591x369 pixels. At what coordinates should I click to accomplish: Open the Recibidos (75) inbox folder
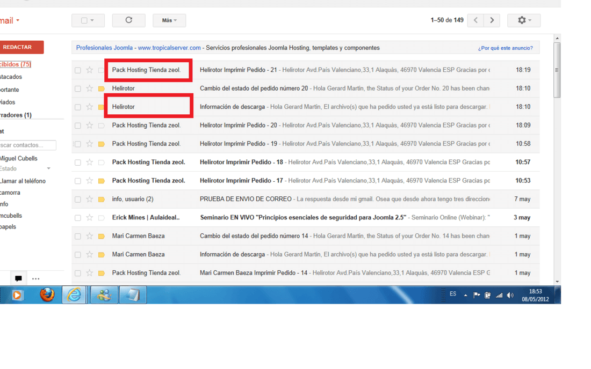point(16,64)
